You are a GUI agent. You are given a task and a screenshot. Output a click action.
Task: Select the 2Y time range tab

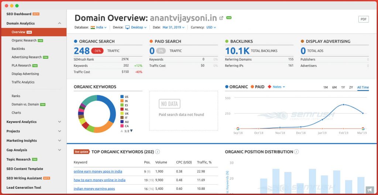tap(351, 88)
